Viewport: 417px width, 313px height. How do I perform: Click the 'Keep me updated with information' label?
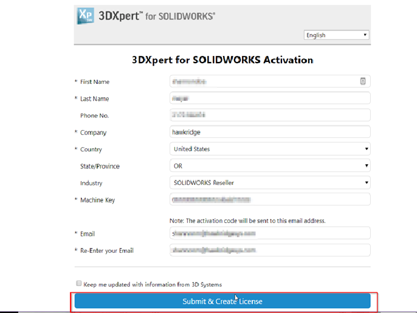coord(153,284)
